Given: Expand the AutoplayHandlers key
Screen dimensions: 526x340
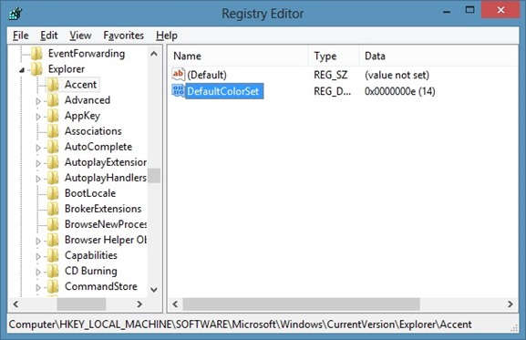Looking at the screenshot, I should click(x=38, y=179).
